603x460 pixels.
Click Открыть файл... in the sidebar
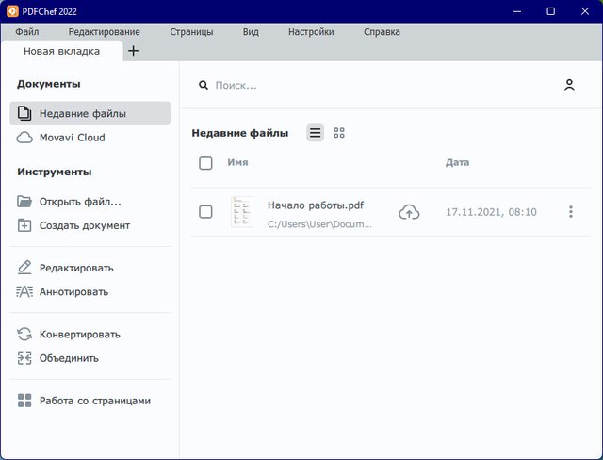80,202
